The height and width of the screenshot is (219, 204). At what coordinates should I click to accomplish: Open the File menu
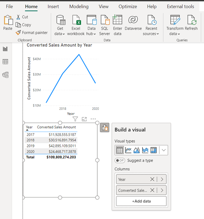tap(9, 7)
